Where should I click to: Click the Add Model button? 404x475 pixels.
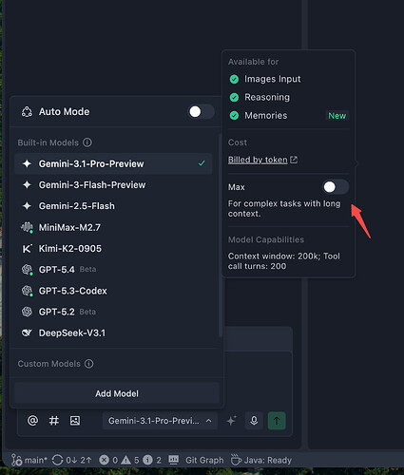click(117, 393)
